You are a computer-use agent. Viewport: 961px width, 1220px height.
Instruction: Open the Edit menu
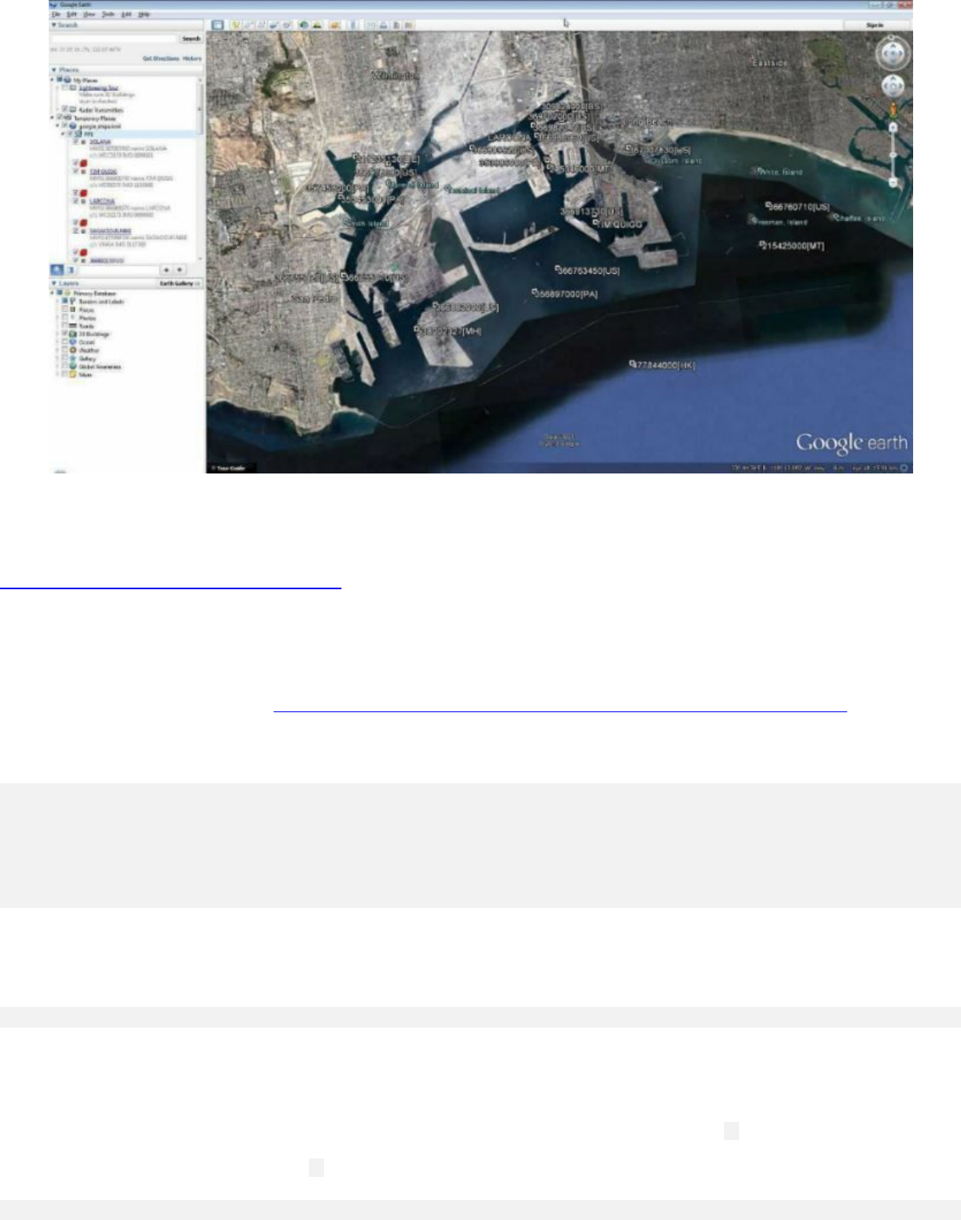(x=72, y=14)
